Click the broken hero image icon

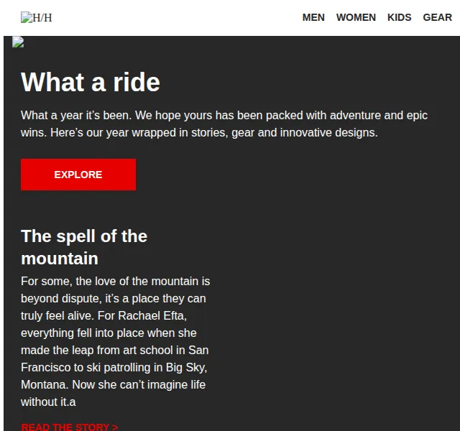18,42
